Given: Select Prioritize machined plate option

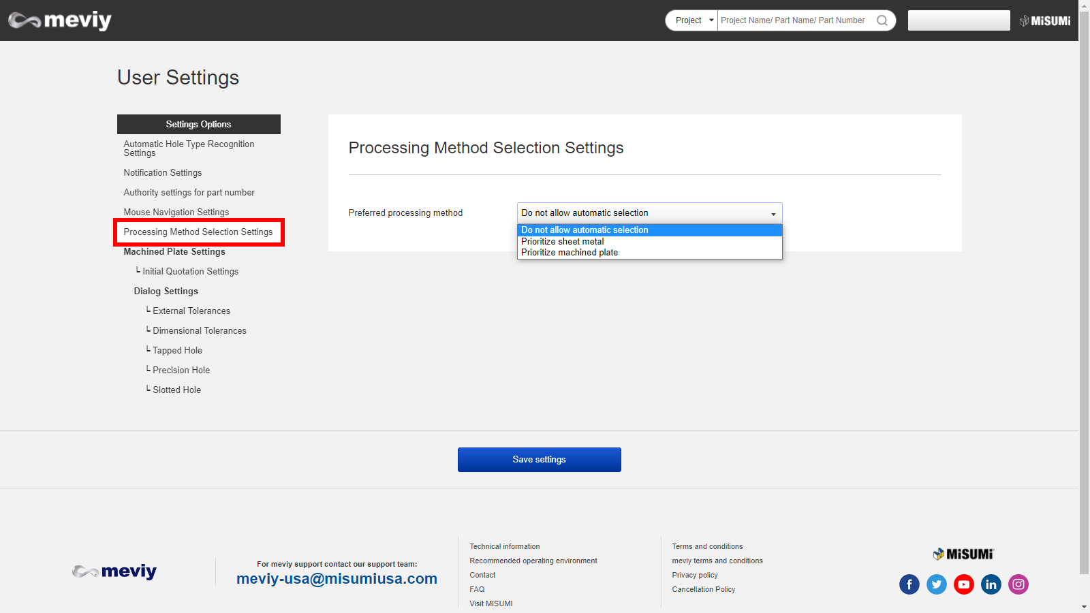Looking at the screenshot, I should coord(650,253).
